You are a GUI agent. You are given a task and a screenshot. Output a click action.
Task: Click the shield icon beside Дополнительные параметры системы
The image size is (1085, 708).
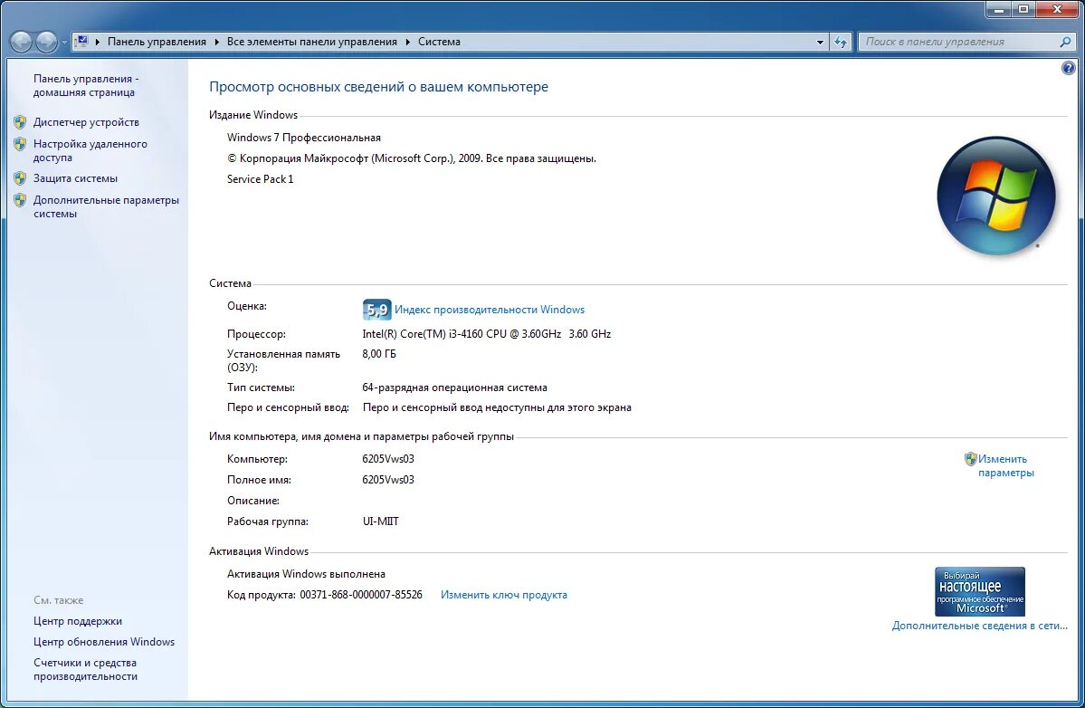click(x=20, y=201)
